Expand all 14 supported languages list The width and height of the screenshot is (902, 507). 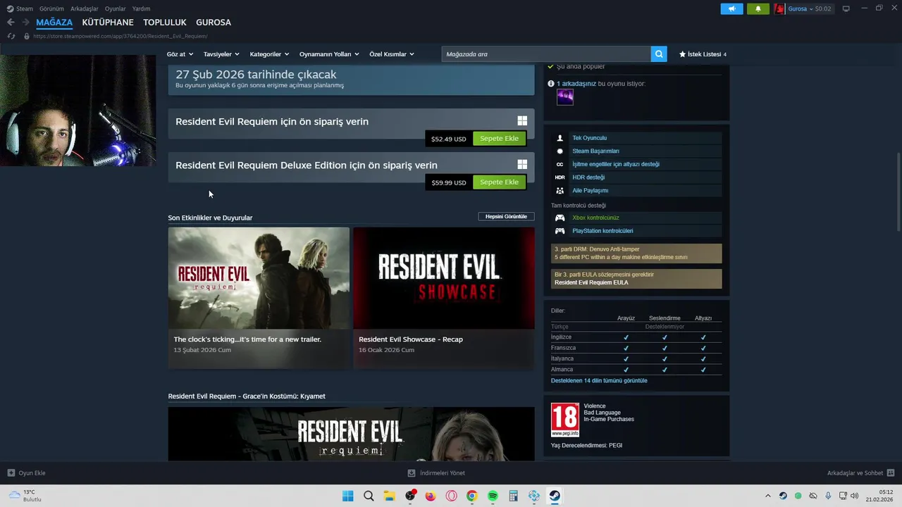point(599,381)
